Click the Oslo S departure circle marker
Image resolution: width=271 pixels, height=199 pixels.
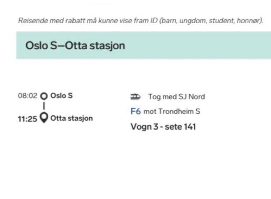[x=44, y=96]
